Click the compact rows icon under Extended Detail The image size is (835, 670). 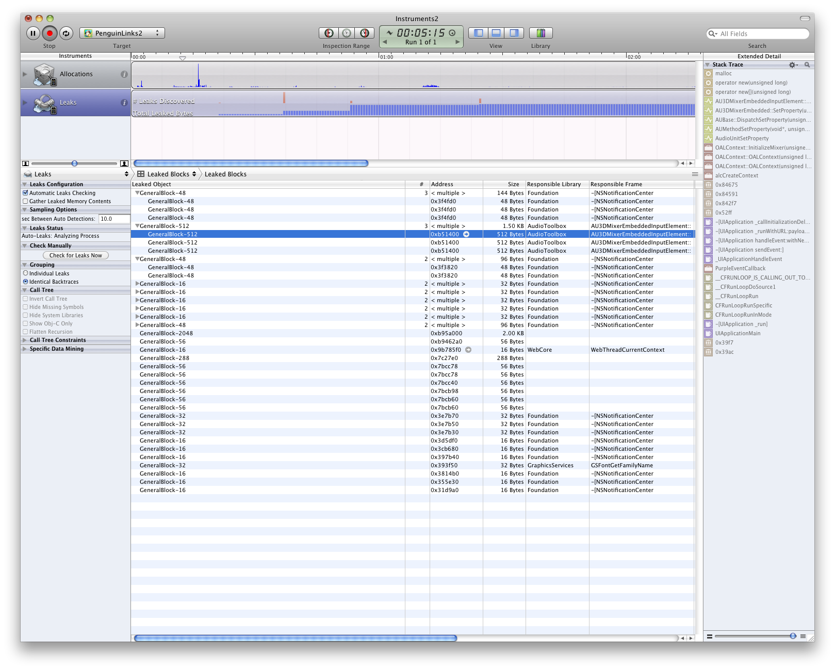710,636
